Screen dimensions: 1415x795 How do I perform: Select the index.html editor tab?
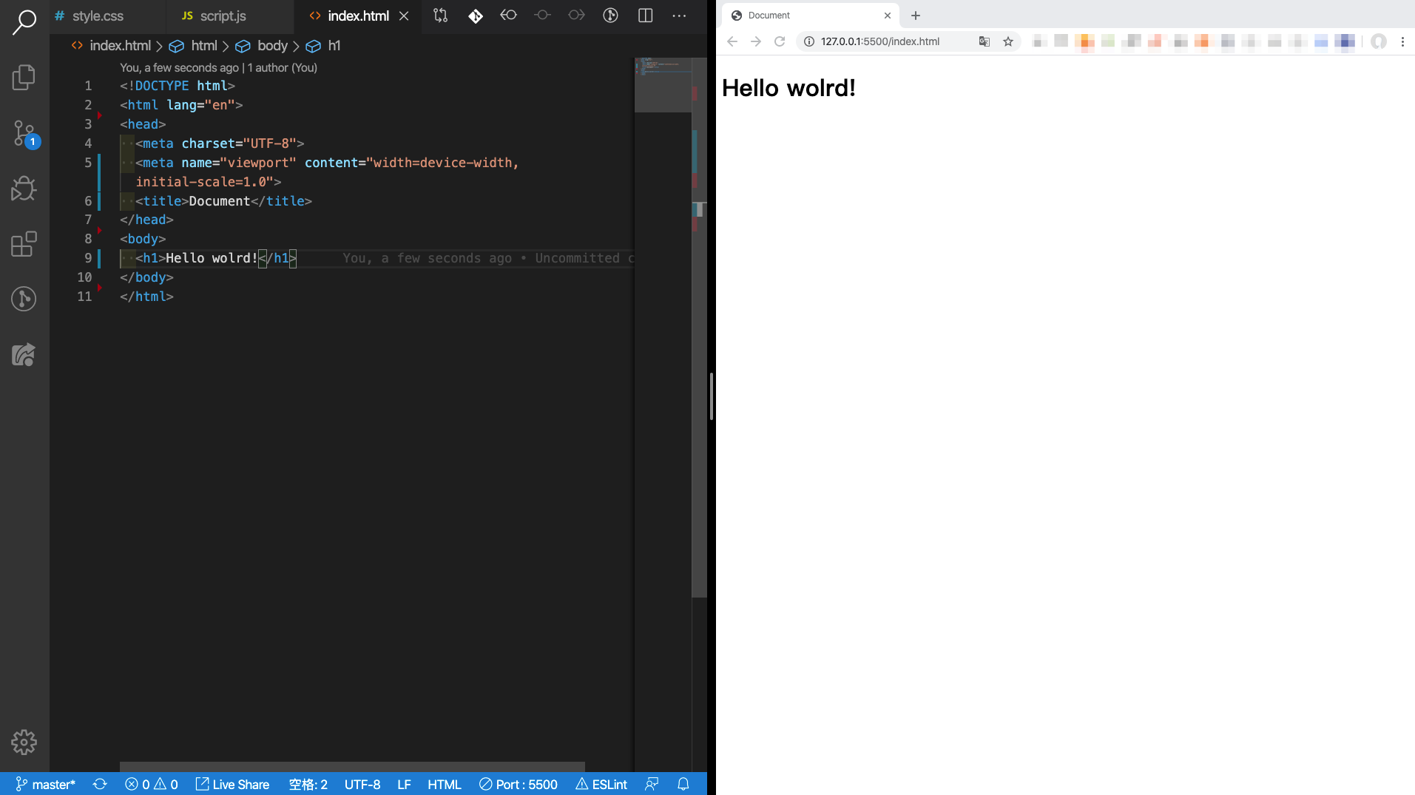click(359, 16)
